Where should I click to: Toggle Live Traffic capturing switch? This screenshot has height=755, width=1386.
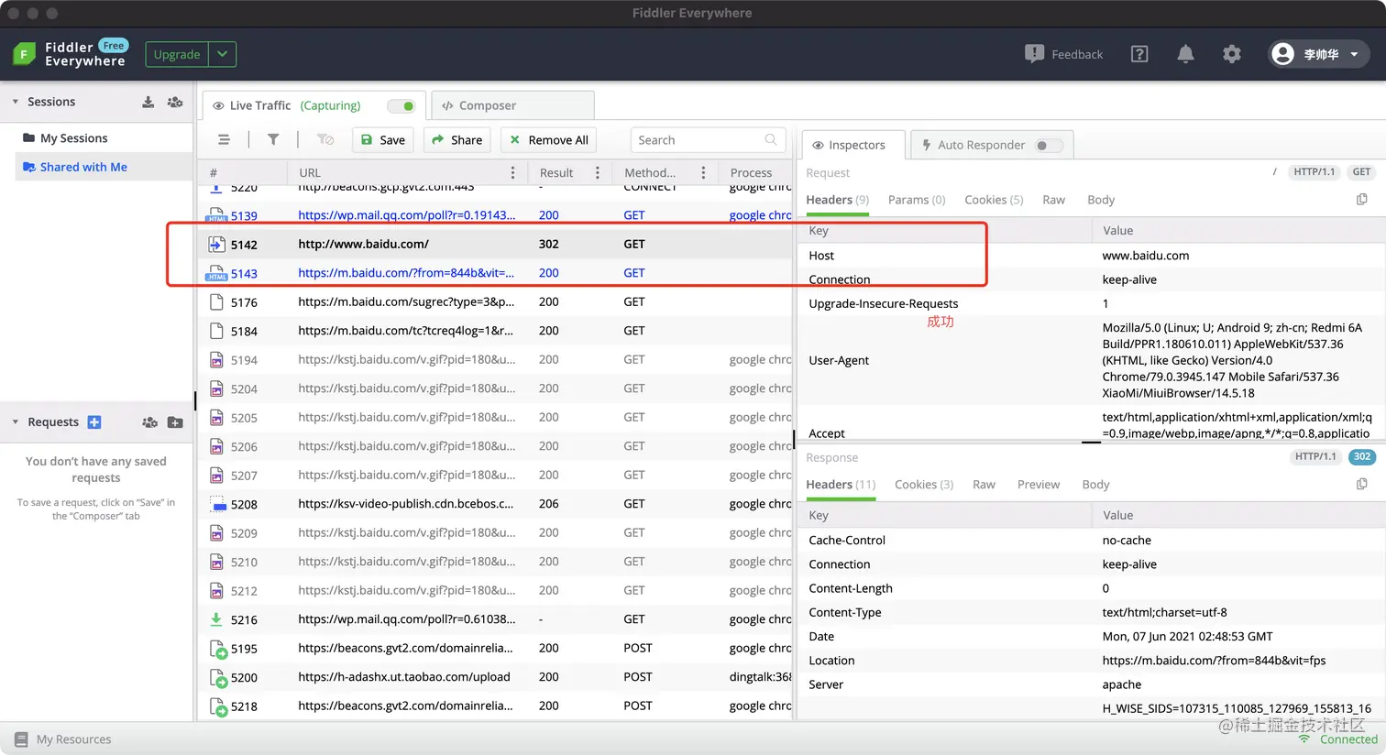tap(401, 106)
